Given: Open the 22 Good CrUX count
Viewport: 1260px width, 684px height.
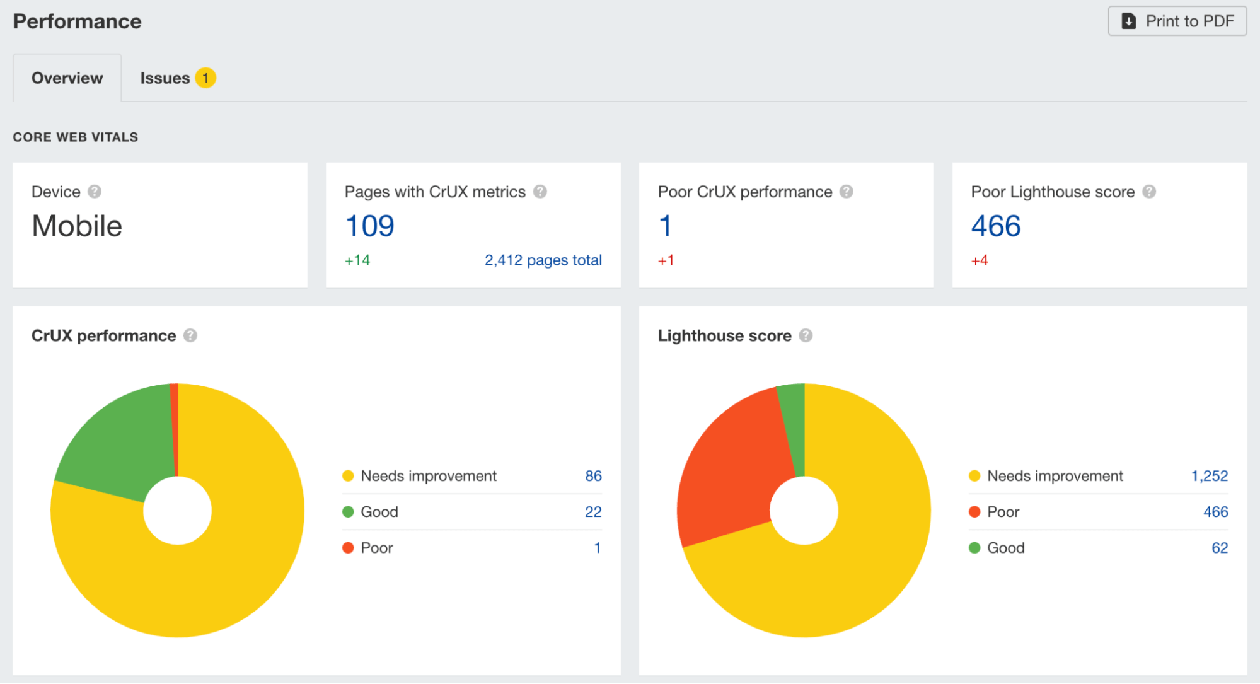Looking at the screenshot, I should coord(593,512).
